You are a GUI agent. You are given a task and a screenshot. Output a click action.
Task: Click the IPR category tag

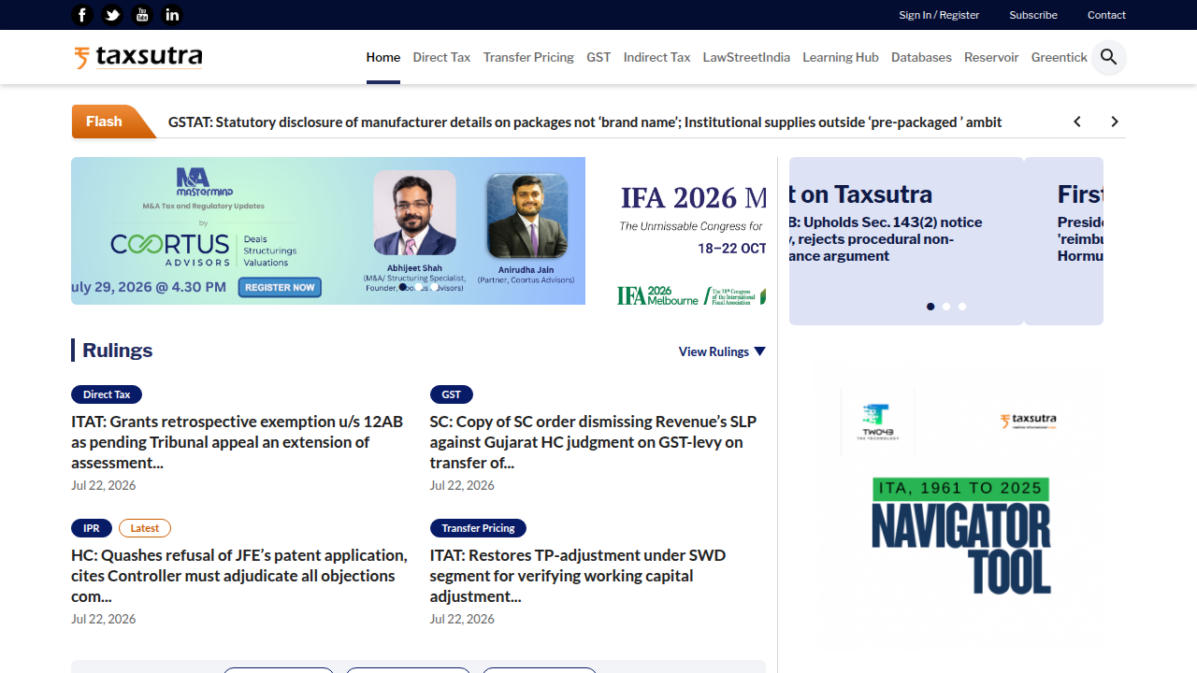coord(92,528)
